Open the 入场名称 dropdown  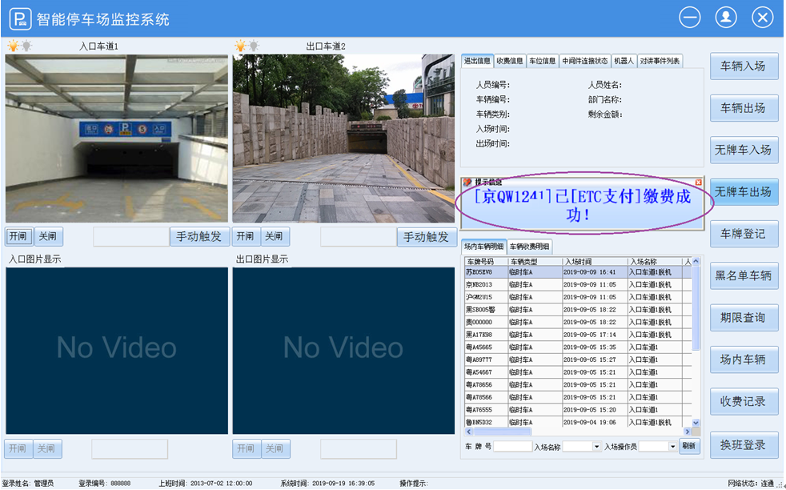pos(596,447)
